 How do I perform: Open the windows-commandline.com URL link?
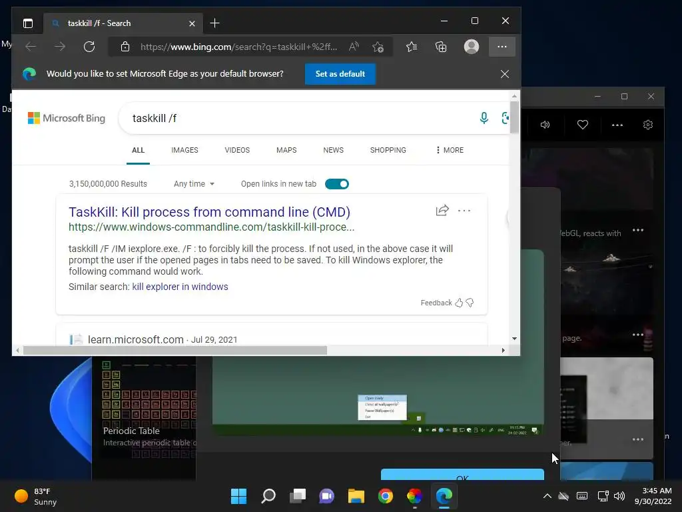coord(211,227)
